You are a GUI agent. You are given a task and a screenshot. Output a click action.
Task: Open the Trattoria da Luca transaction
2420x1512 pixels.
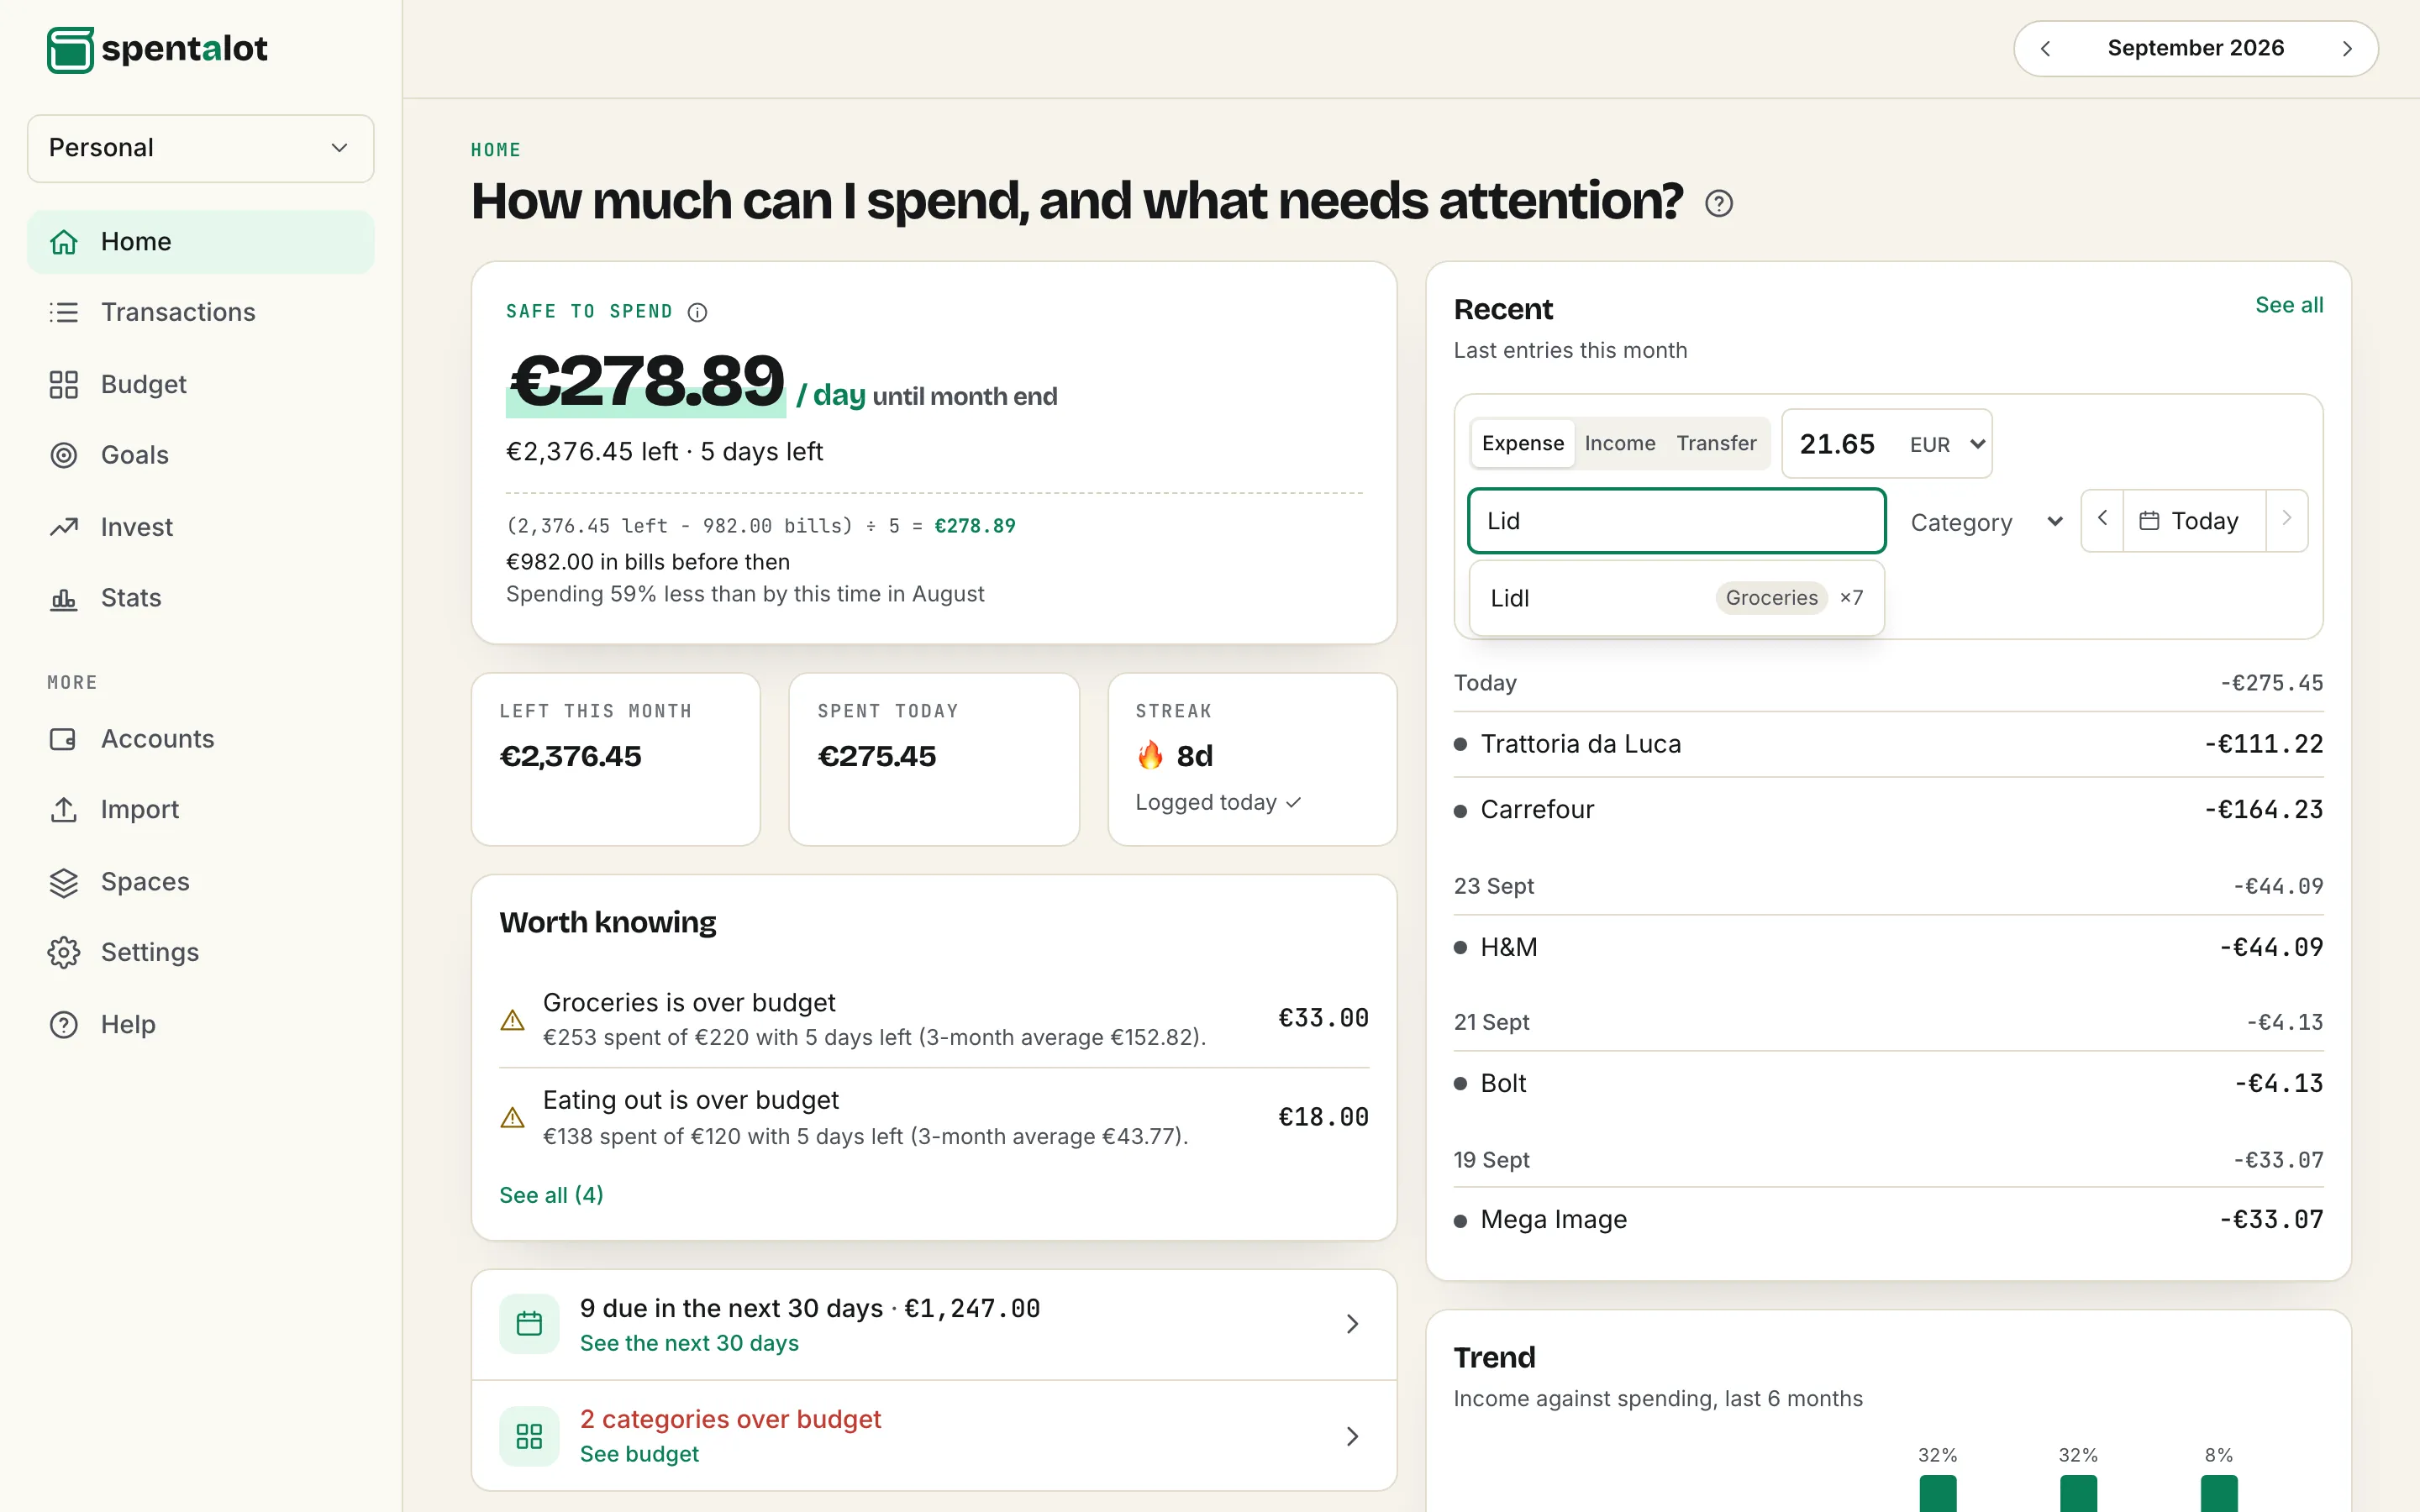point(1887,744)
